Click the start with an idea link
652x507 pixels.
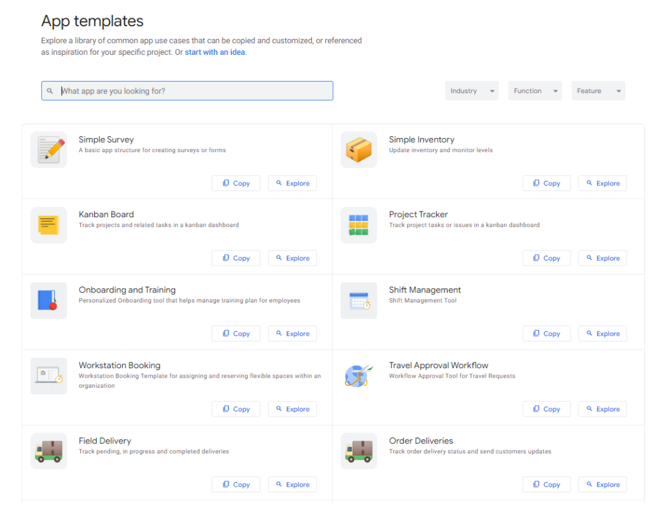[x=215, y=52]
